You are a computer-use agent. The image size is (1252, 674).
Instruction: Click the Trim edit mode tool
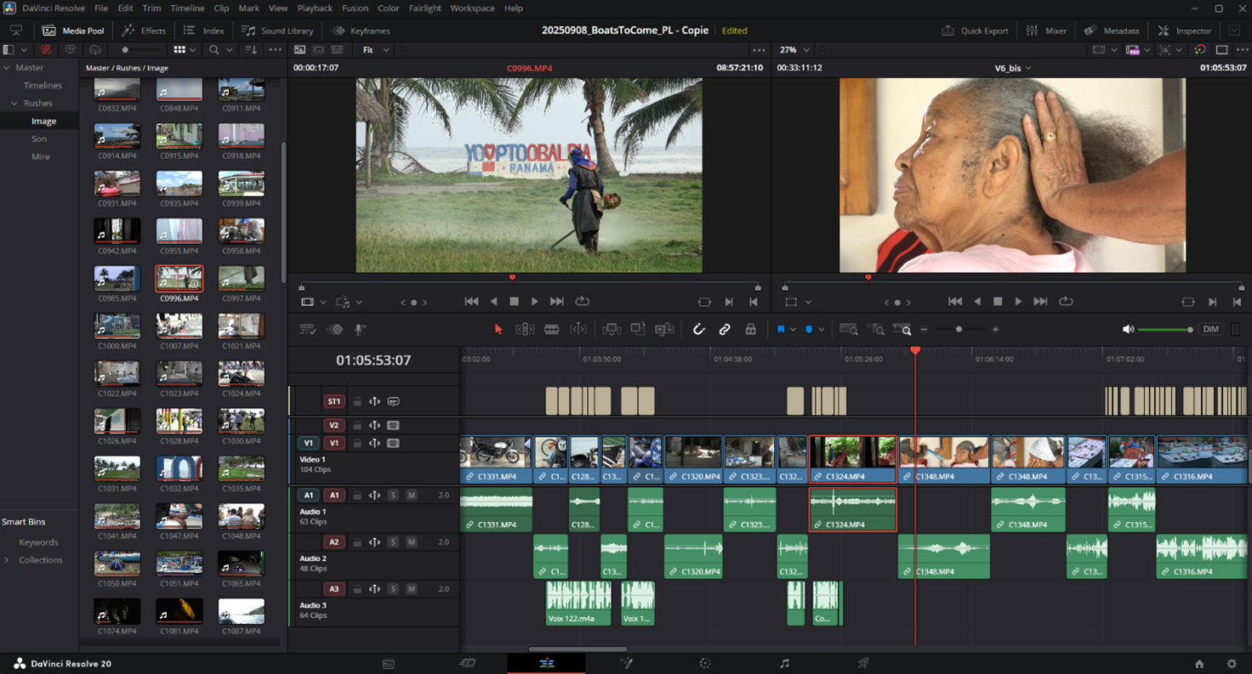pyautogui.click(x=525, y=330)
